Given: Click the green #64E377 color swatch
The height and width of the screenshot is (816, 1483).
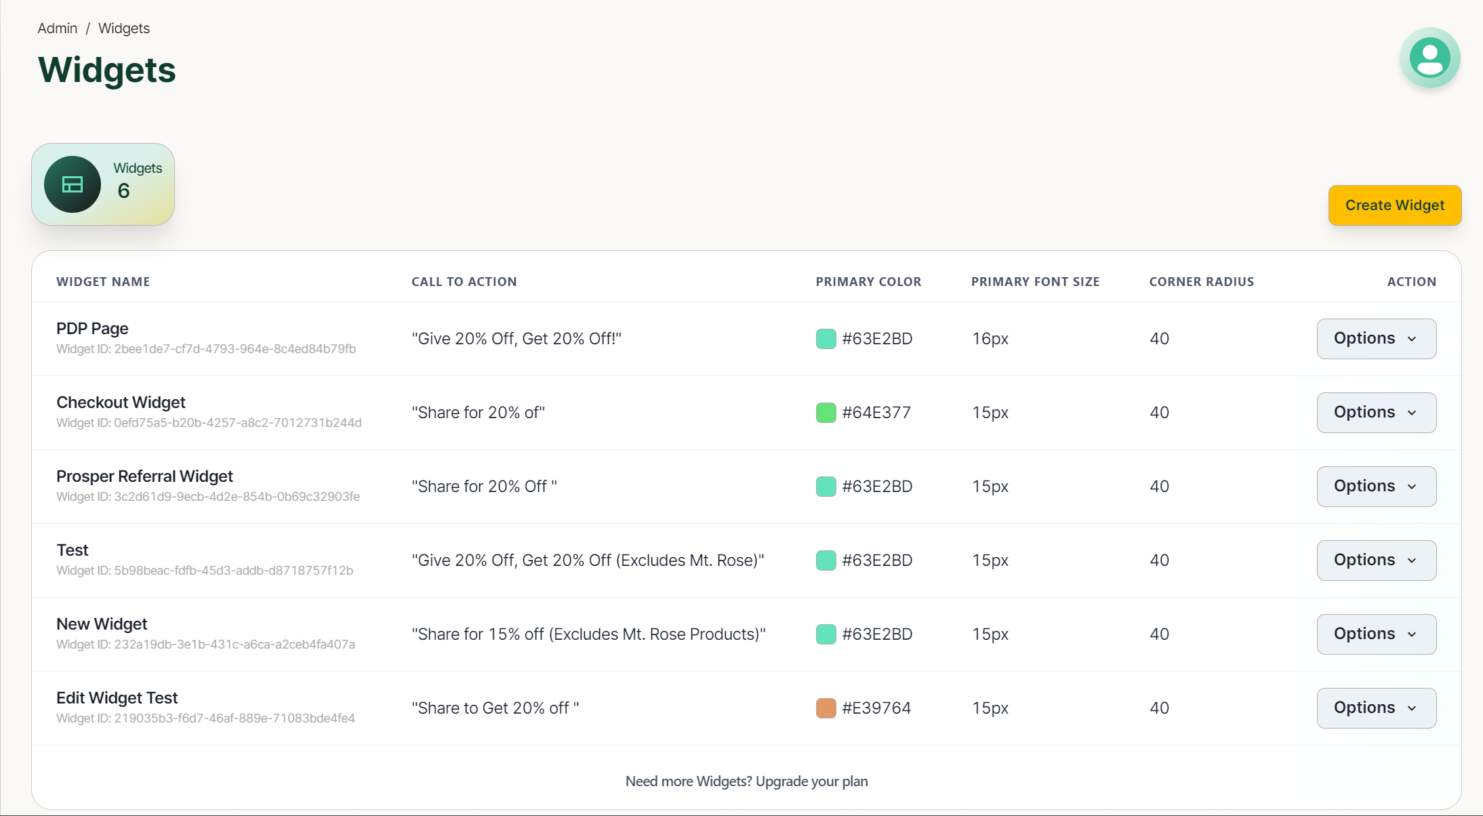Looking at the screenshot, I should click(826, 412).
